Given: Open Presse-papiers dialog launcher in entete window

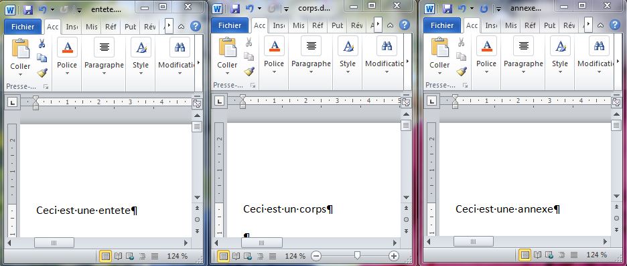Looking at the screenshot, I should [46, 86].
